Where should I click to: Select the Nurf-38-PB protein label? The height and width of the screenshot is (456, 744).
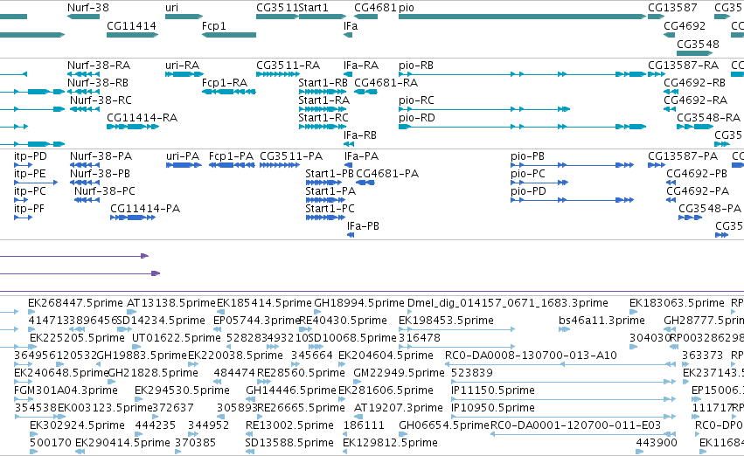pos(100,174)
